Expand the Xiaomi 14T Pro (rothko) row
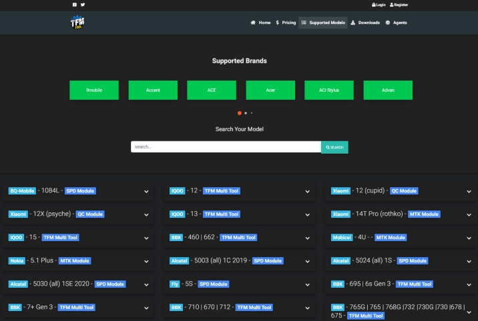The image size is (478, 321). tap(401, 214)
